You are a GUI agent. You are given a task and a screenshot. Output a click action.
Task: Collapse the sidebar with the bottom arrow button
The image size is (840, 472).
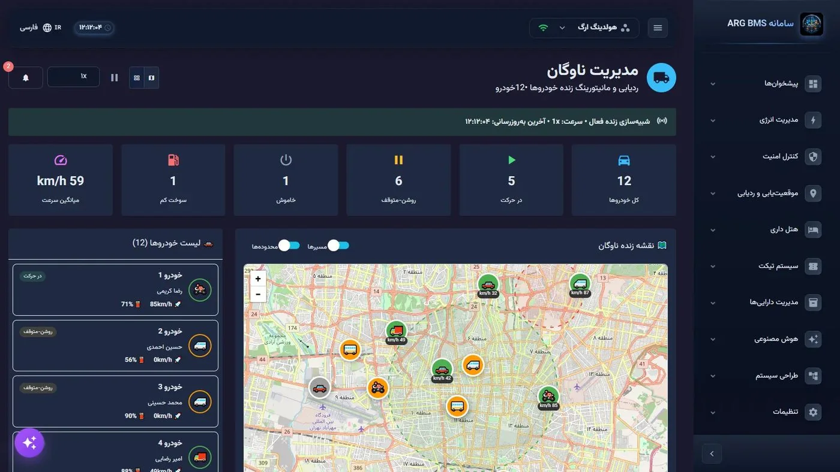click(712, 453)
